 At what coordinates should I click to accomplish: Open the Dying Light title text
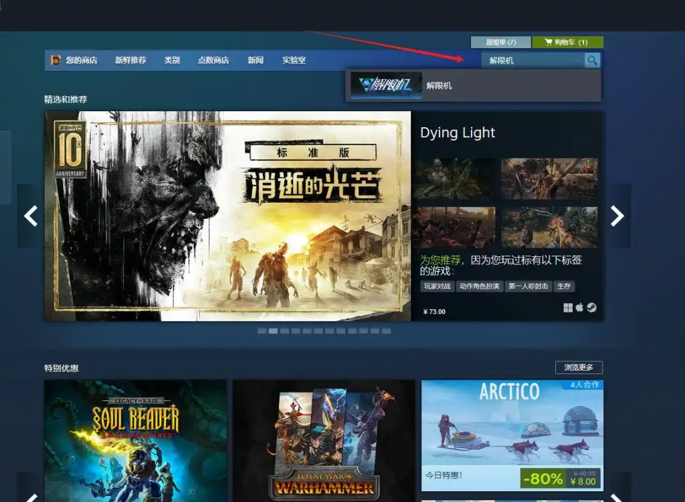(458, 133)
